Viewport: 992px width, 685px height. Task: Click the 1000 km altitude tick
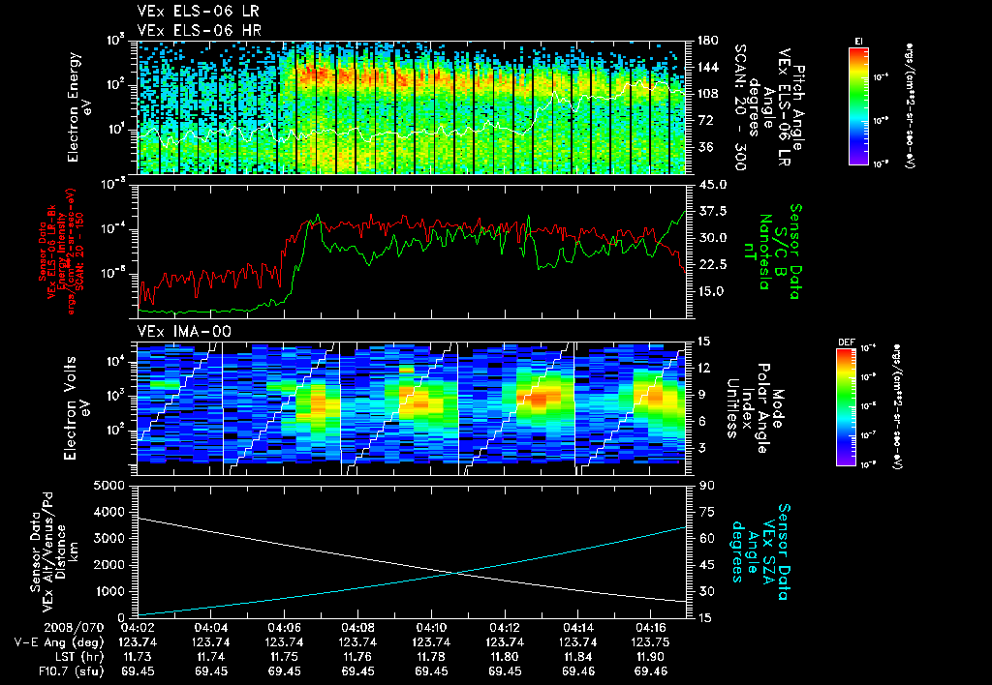[x=108, y=591]
